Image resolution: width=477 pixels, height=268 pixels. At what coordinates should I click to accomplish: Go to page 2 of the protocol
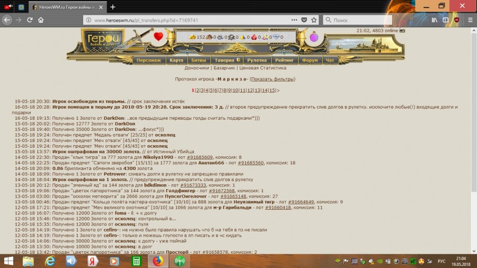point(197,91)
